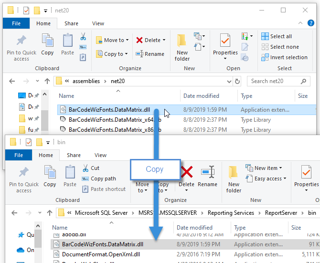
Task: Refresh the net20 folder view
Action: [237, 81]
